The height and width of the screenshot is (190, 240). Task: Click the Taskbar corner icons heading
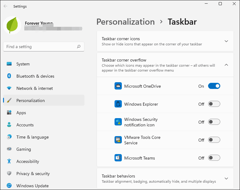click(121, 39)
